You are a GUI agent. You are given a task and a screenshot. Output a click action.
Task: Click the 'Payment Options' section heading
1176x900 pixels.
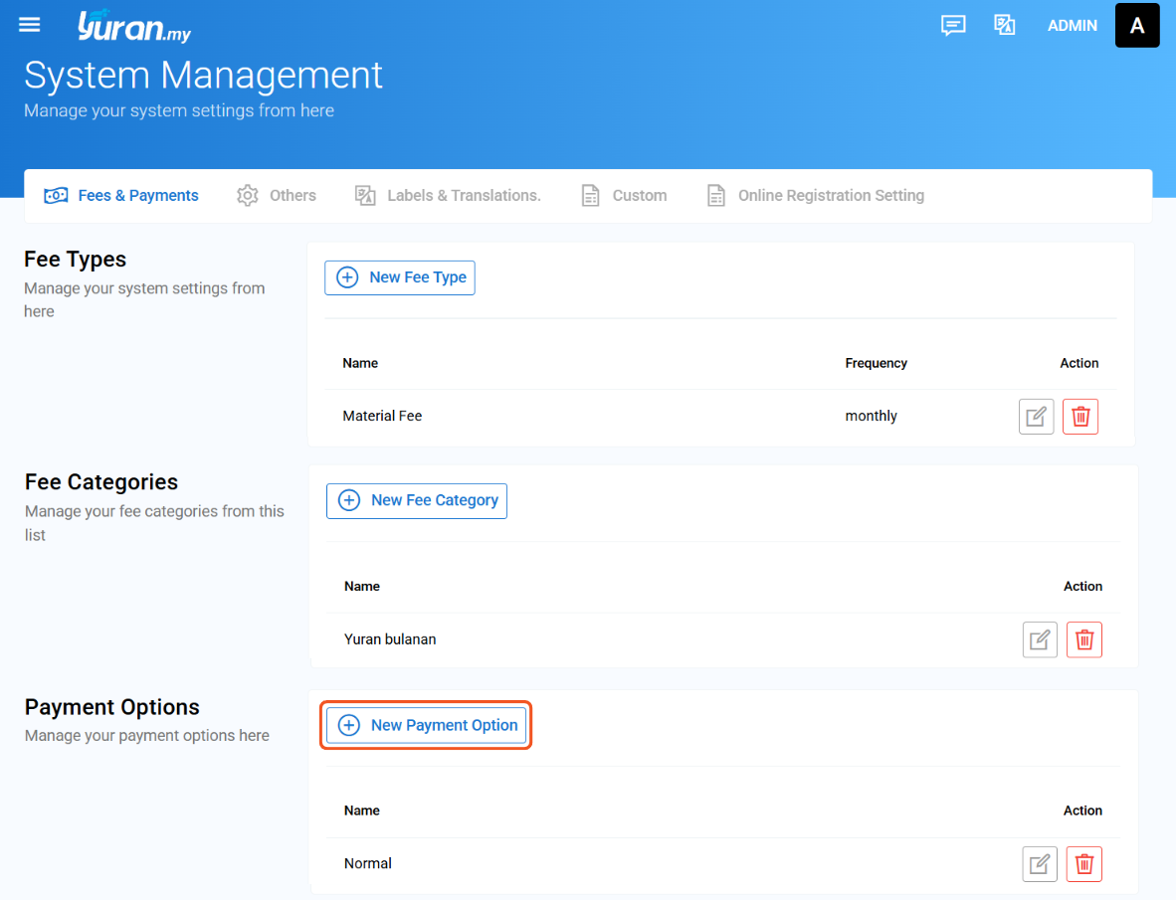click(111, 707)
